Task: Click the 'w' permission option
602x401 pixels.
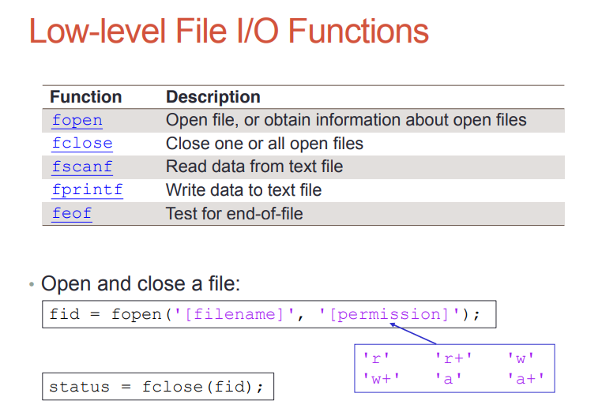Action: tap(521, 358)
